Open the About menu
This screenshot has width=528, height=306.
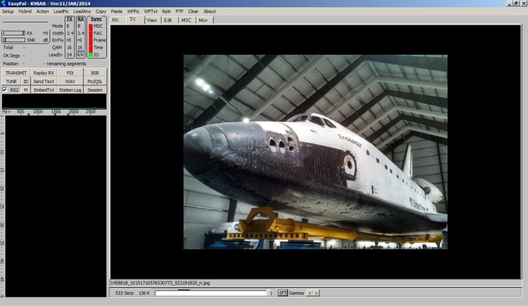(x=209, y=11)
